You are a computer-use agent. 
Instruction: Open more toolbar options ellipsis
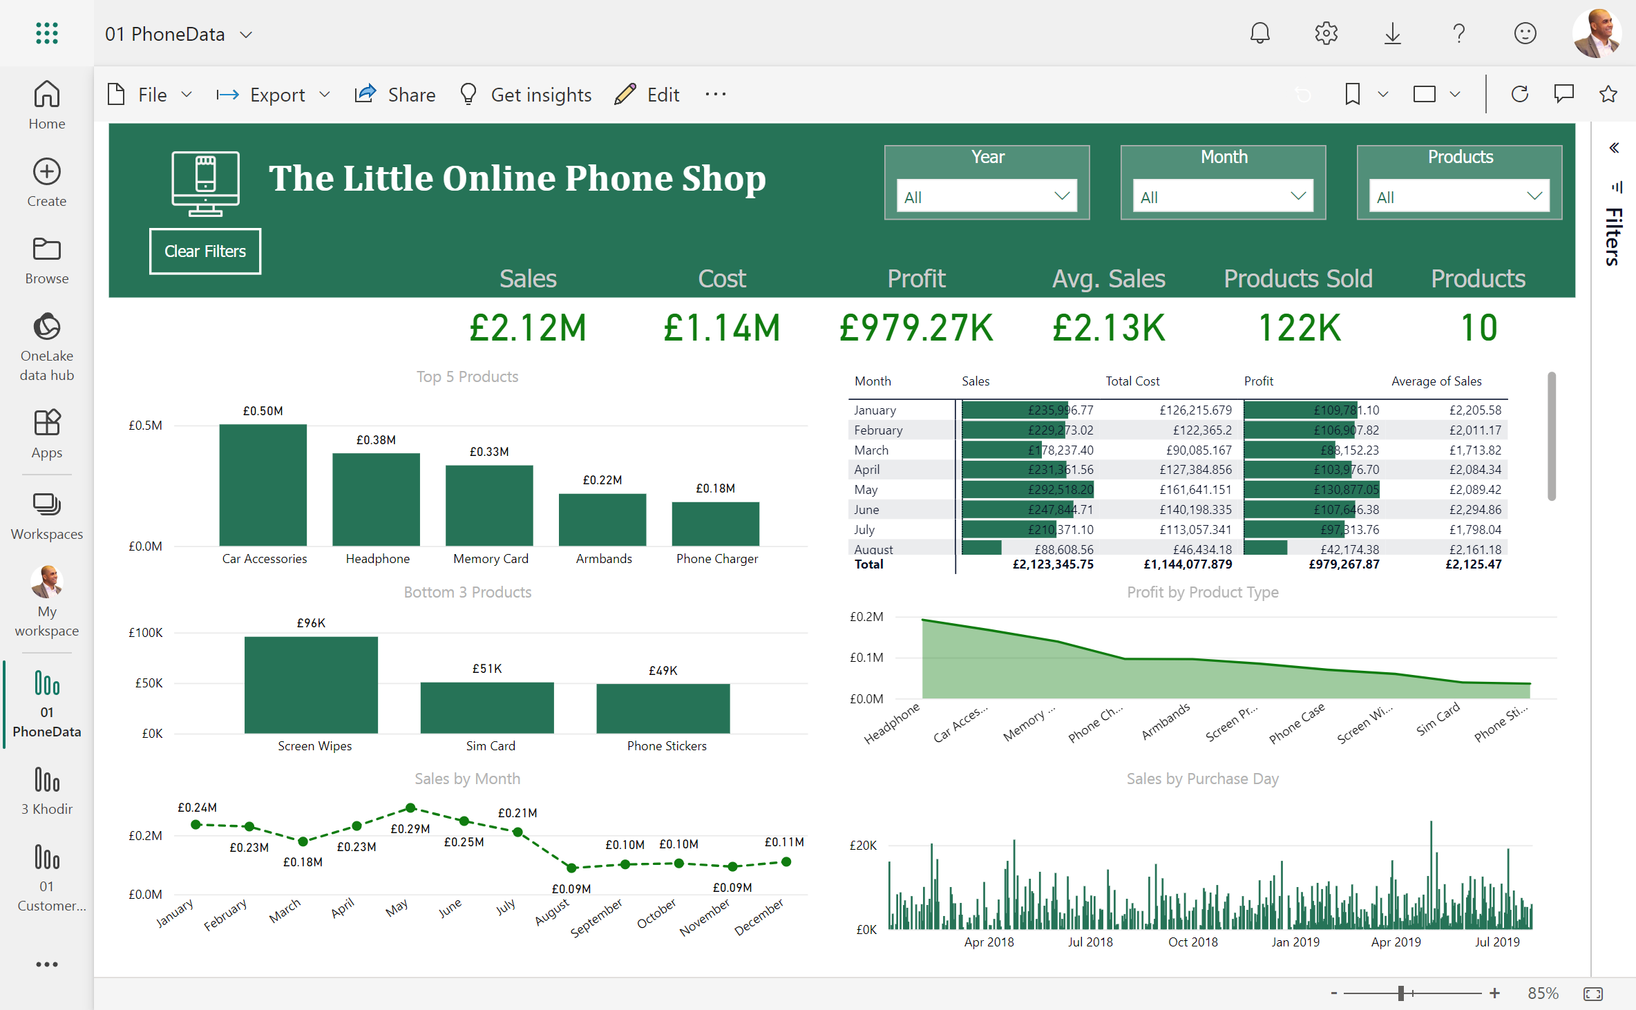tap(715, 95)
